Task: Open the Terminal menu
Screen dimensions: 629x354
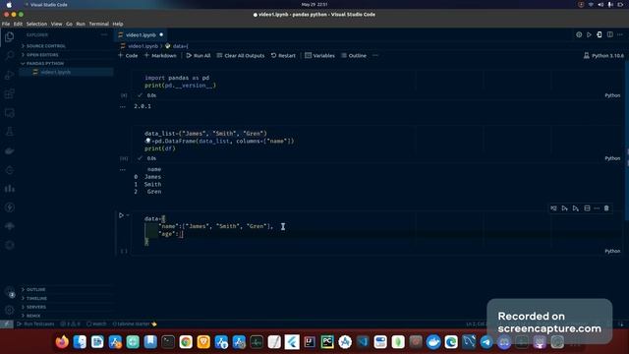Action: [98, 24]
